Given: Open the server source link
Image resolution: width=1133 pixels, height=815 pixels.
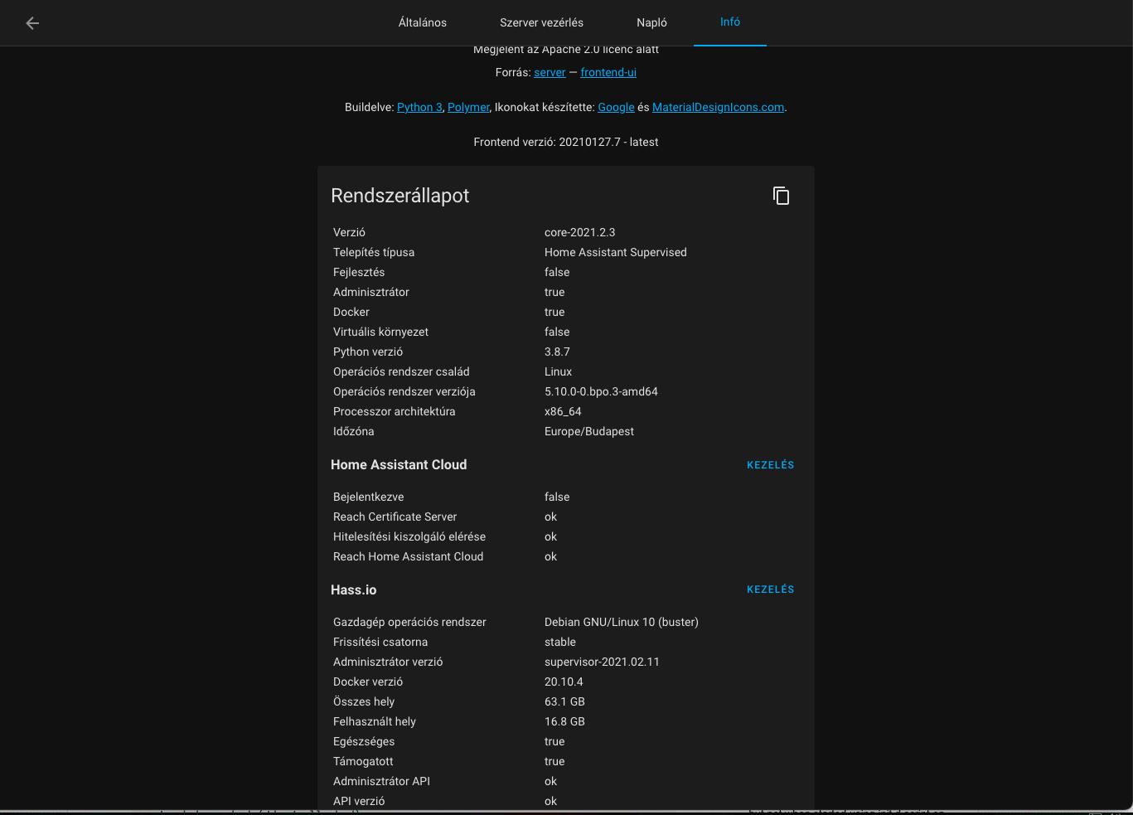Looking at the screenshot, I should (x=550, y=72).
